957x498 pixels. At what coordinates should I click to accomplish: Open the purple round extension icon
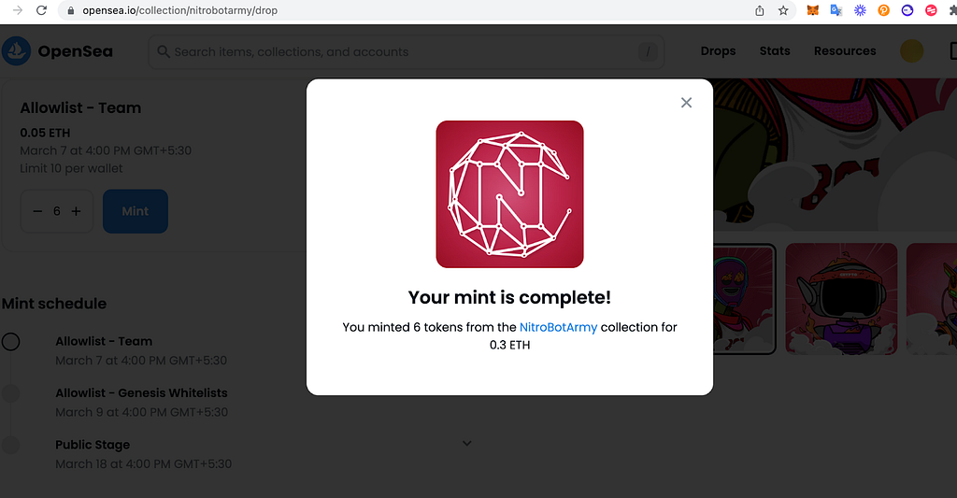tap(907, 10)
